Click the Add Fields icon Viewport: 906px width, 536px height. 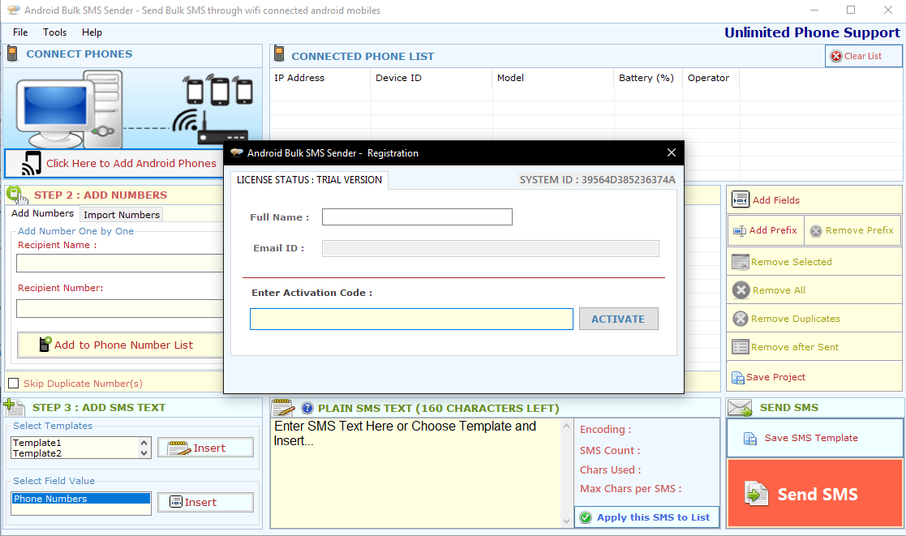point(740,200)
